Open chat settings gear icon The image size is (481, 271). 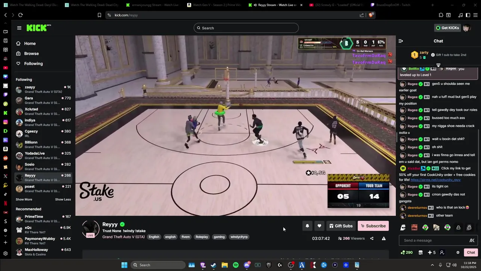[458, 253]
